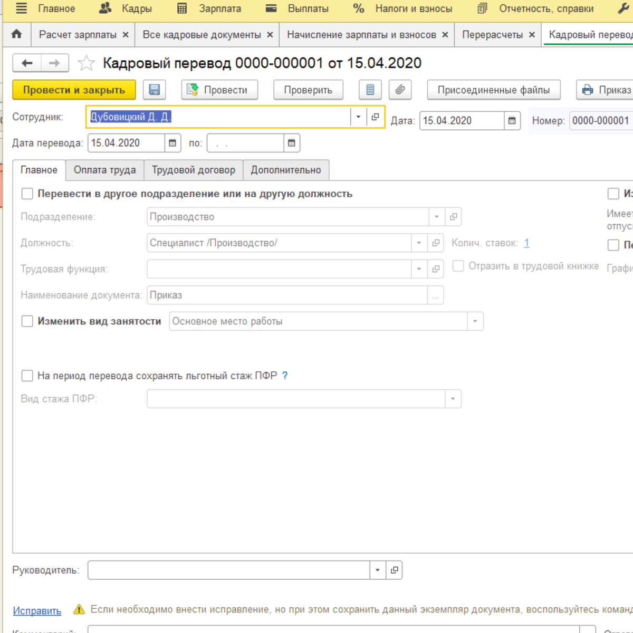Click the warning triangle icon
This screenshot has width=633, height=633.
[x=79, y=609]
